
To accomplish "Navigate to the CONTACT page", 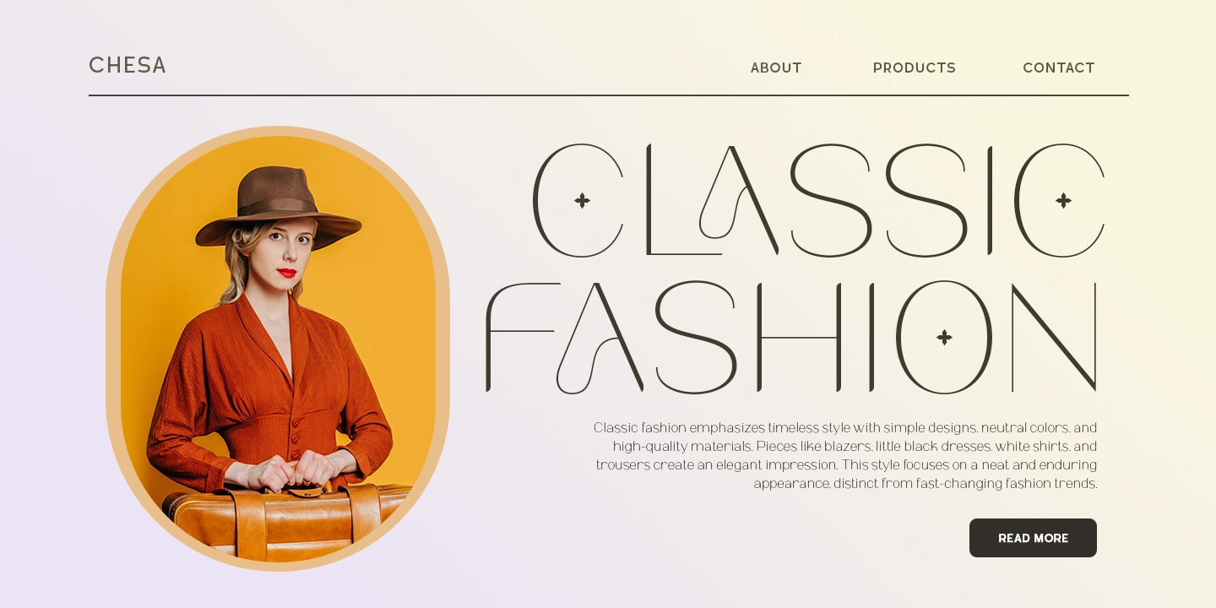I will click(1059, 68).
